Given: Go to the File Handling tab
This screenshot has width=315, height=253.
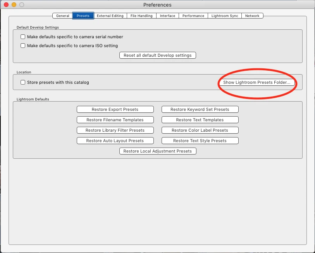Looking at the screenshot, I should [x=141, y=16].
